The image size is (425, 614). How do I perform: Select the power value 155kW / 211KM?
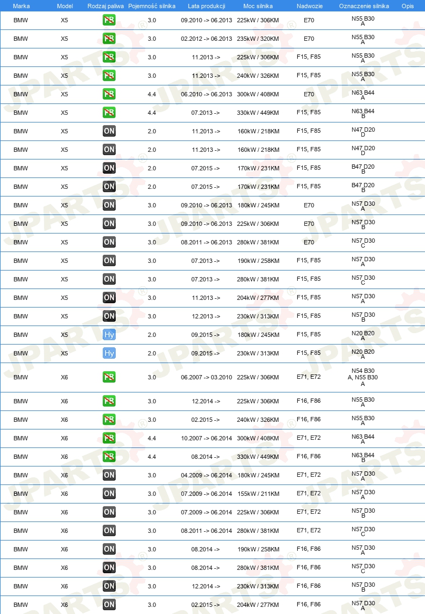pos(259,494)
